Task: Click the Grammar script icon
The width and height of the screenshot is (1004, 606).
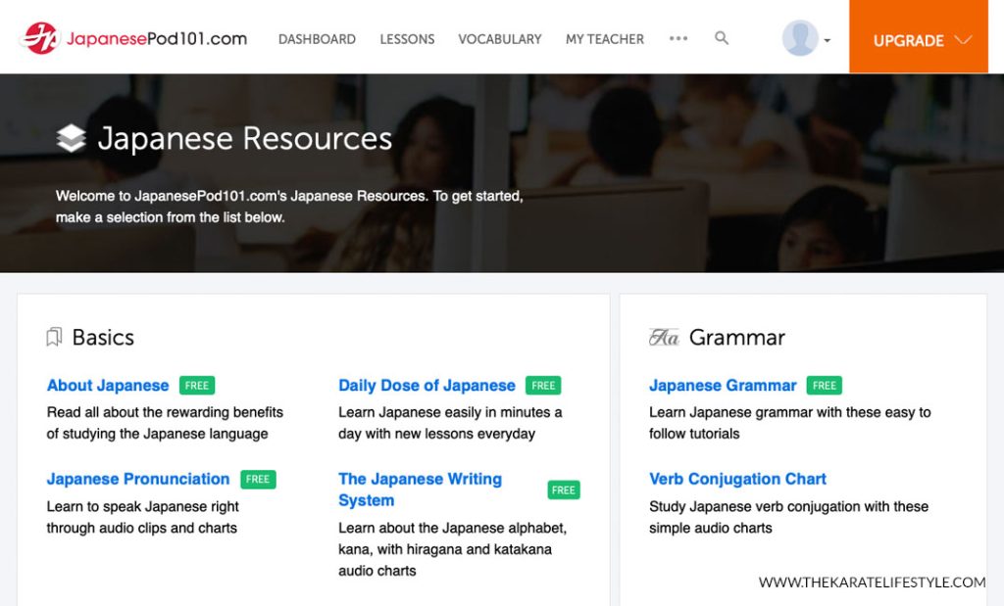Action: pos(664,337)
